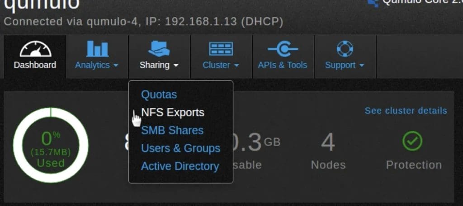Collapse the Sharing dropdown arrow
Image resolution: width=463 pixels, height=206 pixels.
tap(176, 66)
